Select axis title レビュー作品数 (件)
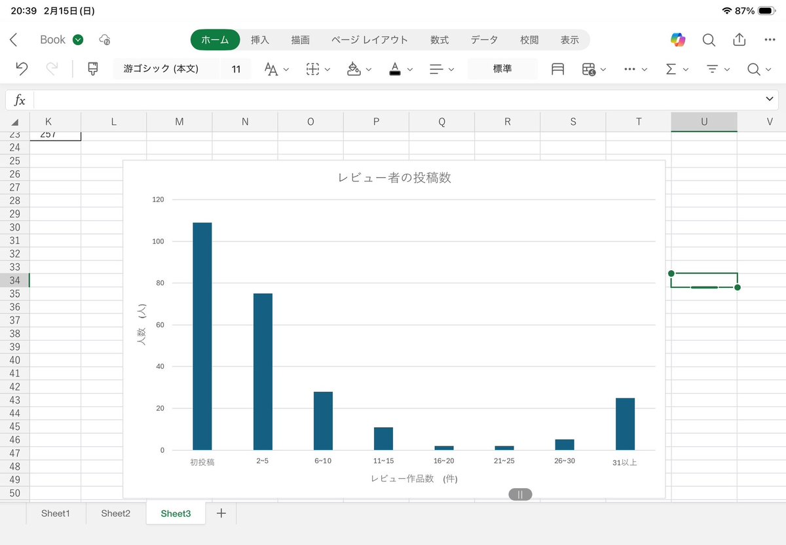The height and width of the screenshot is (545, 786). tap(414, 479)
